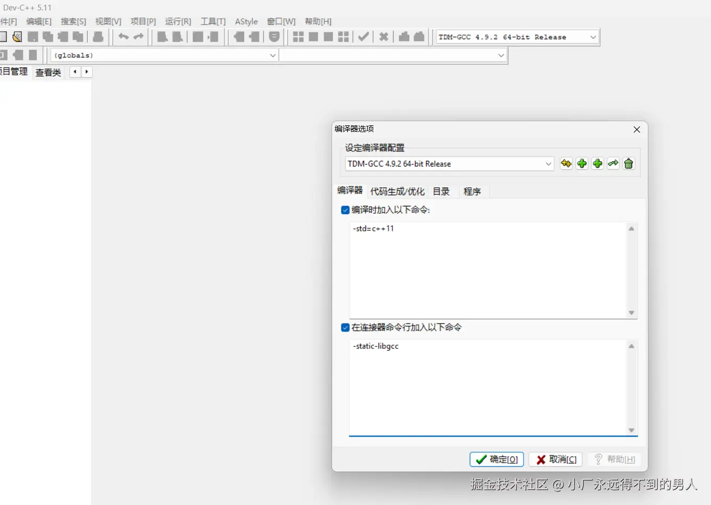Toggle the 在连接器命令行加入以下命令 checkbox
Viewport: 711px width, 505px height.
coord(345,327)
